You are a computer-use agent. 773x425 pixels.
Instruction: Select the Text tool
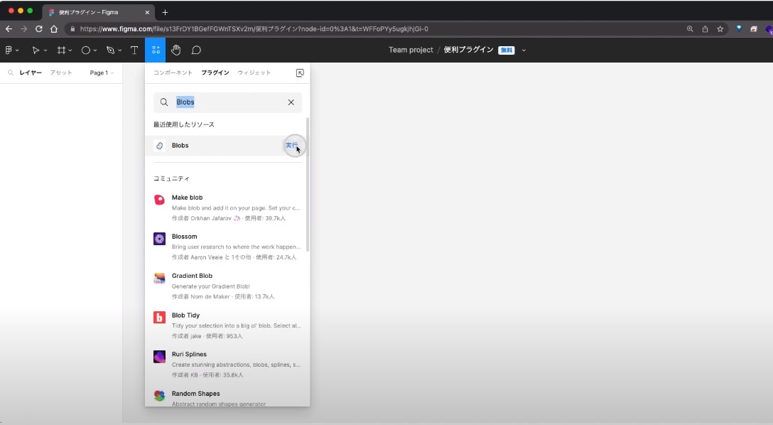pyautogui.click(x=134, y=50)
